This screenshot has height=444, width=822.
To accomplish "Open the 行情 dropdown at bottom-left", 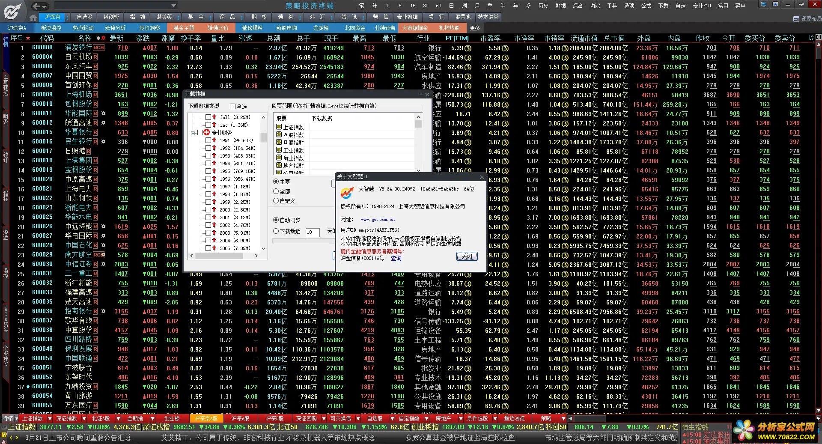I will click(x=17, y=418).
